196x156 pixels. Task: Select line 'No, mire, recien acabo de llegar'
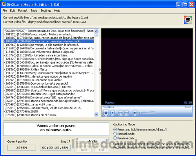(49, 38)
